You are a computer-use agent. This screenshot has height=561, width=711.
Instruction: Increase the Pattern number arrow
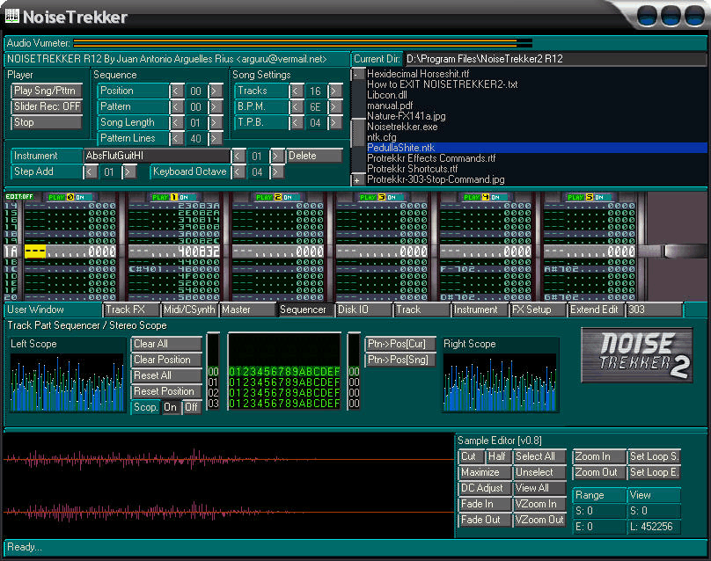pos(216,107)
